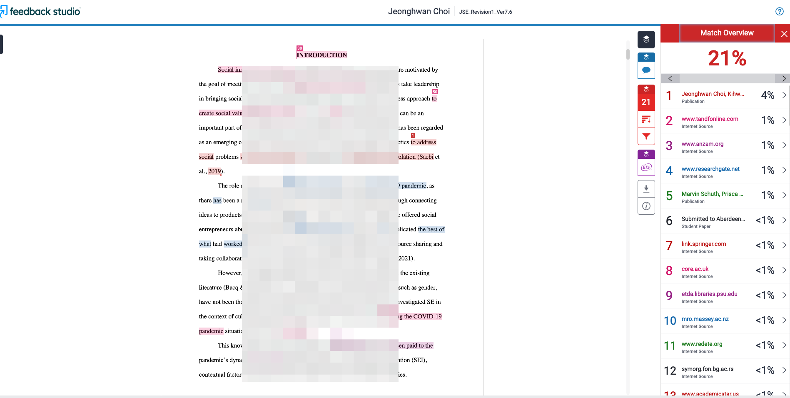Expand match 1 Jeonghwan Choi chevron

(x=784, y=95)
